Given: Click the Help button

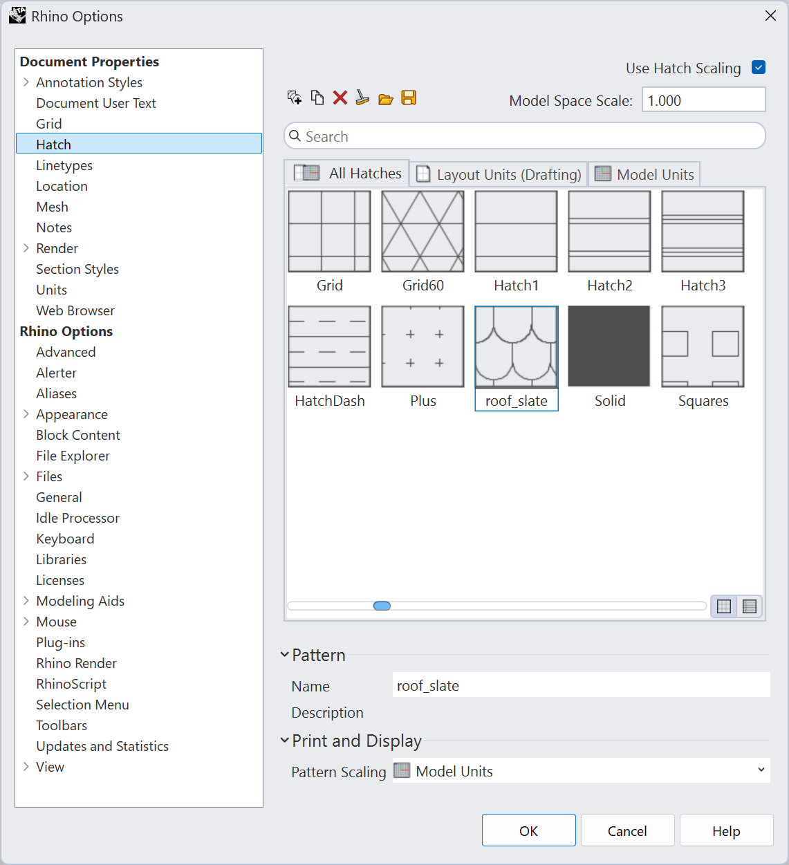Looking at the screenshot, I should click(726, 830).
